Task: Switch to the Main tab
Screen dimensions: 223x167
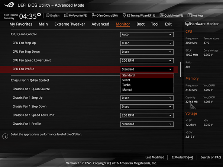Action: coord(43,24)
